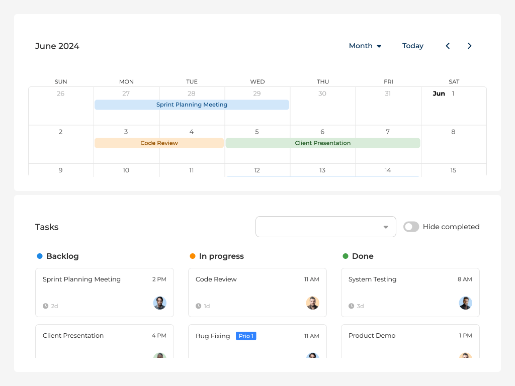
Task: Open the Month view dropdown
Action: pos(365,46)
